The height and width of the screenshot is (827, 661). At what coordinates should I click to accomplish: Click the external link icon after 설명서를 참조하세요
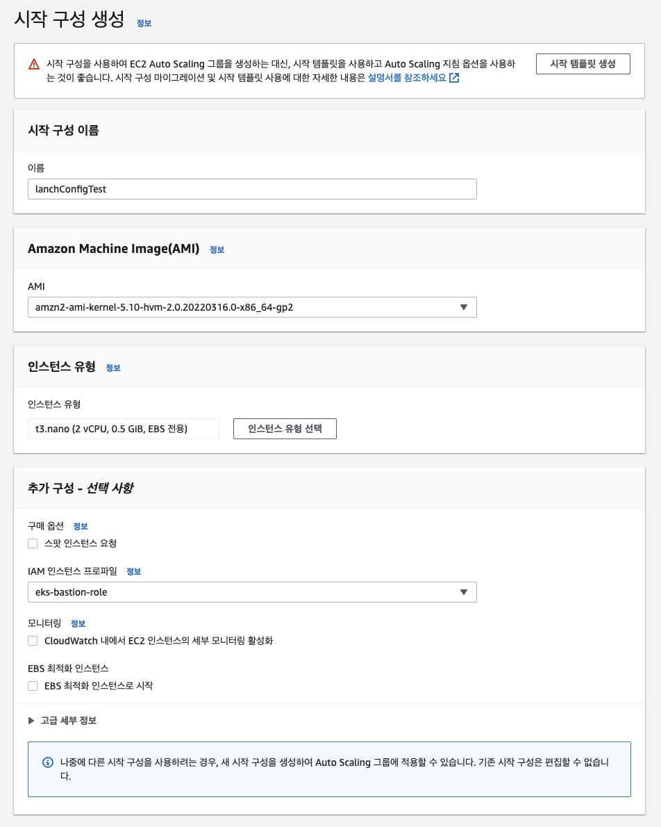pyautogui.click(x=454, y=78)
